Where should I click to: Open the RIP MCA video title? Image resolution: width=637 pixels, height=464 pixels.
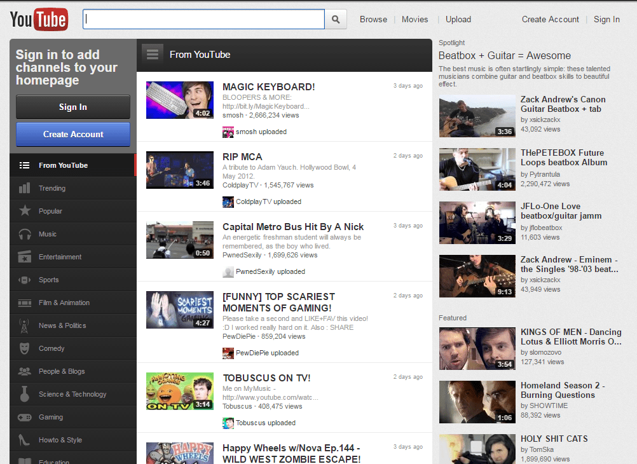(x=242, y=157)
